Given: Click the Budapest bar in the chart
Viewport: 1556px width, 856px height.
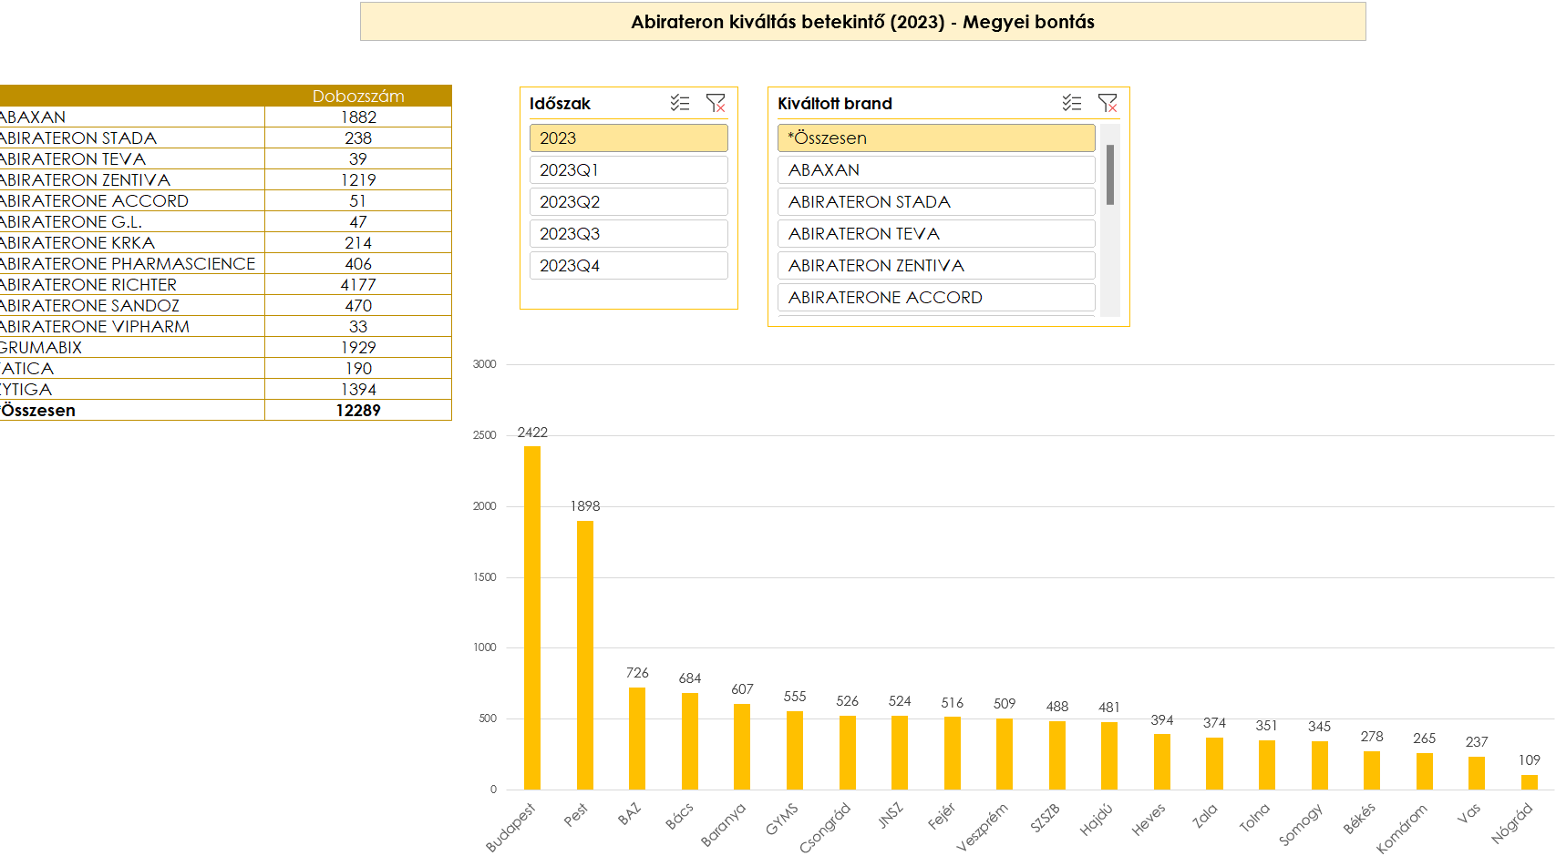Looking at the screenshot, I should tap(532, 617).
